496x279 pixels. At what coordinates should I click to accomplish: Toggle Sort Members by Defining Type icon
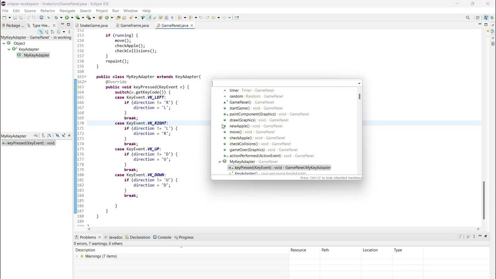tap(49, 136)
